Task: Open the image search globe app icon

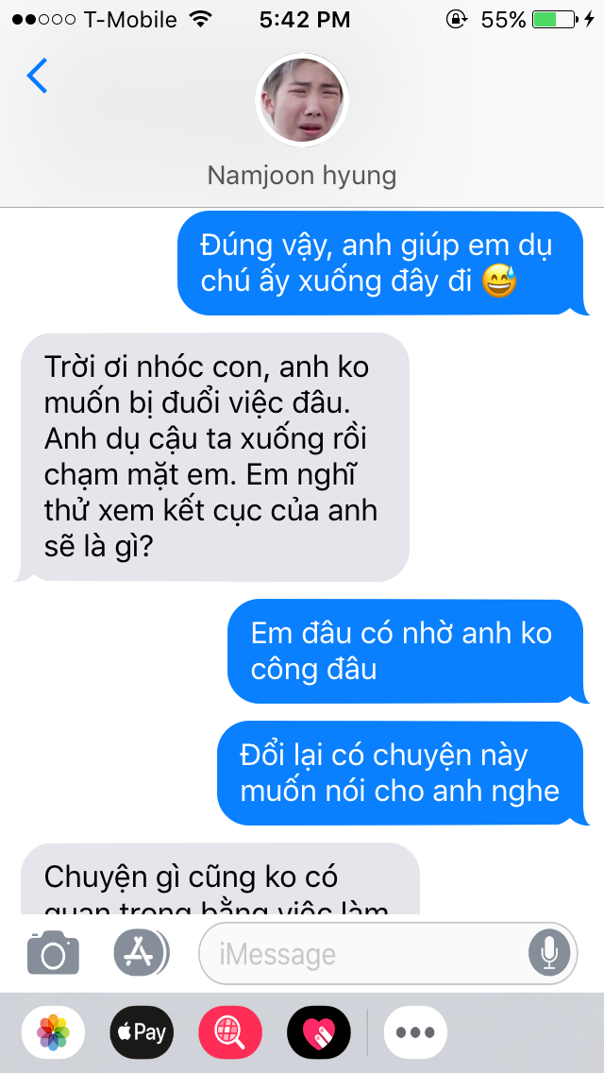Action: (x=230, y=1032)
